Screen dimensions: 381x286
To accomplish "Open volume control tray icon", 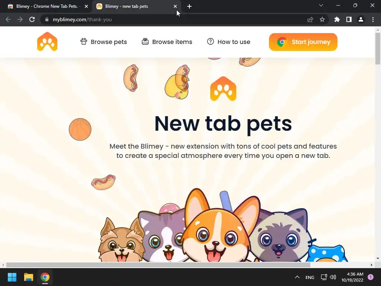I will [x=333, y=277].
